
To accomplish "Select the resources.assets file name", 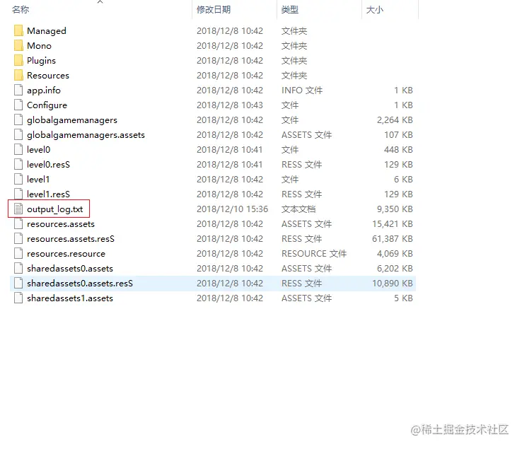I will coord(61,224).
